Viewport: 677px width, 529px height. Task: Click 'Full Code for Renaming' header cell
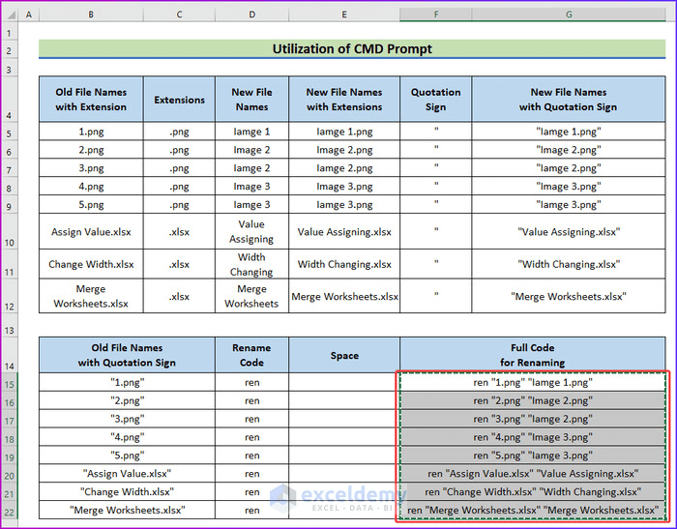point(532,355)
